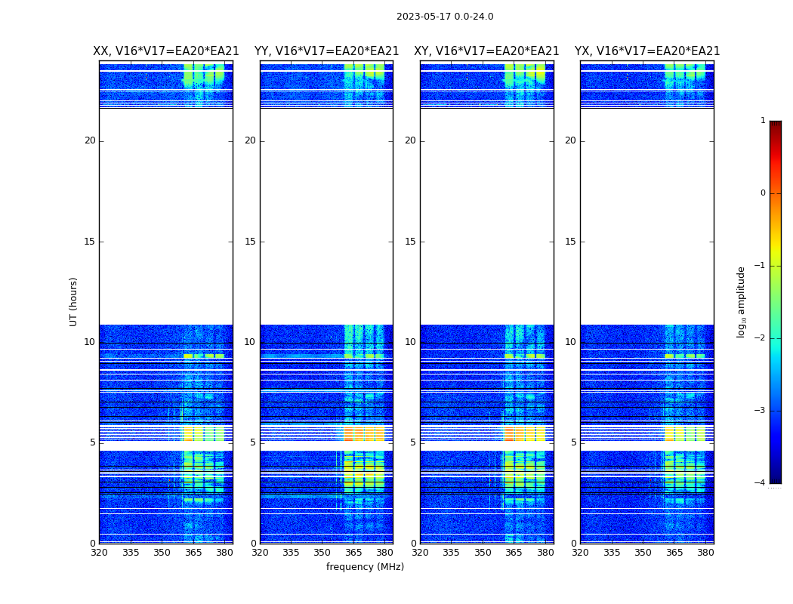This screenshot has width=793, height=604.
Task: Click the orange band near 5 hours in YY plot
Action: click(364, 433)
